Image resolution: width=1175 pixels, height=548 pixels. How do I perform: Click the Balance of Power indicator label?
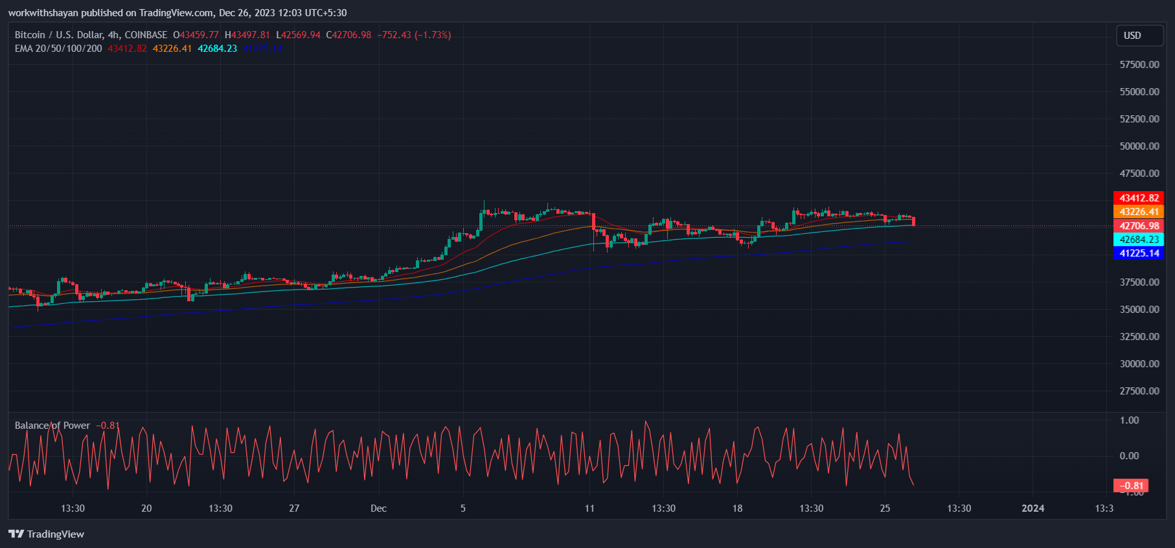[52, 426]
